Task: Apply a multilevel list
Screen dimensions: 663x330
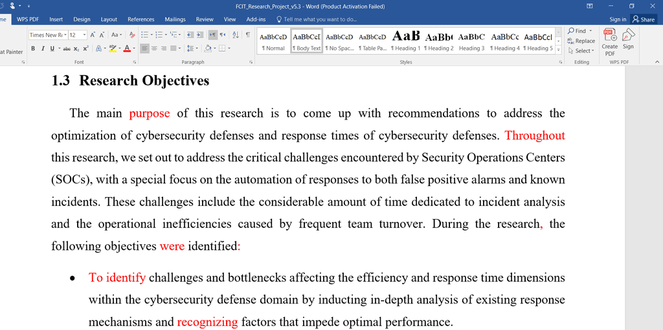Action: (173, 35)
